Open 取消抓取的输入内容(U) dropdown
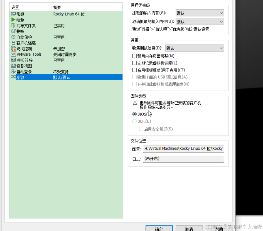Viewport: 263px width, 231px height. [x=200, y=22]
